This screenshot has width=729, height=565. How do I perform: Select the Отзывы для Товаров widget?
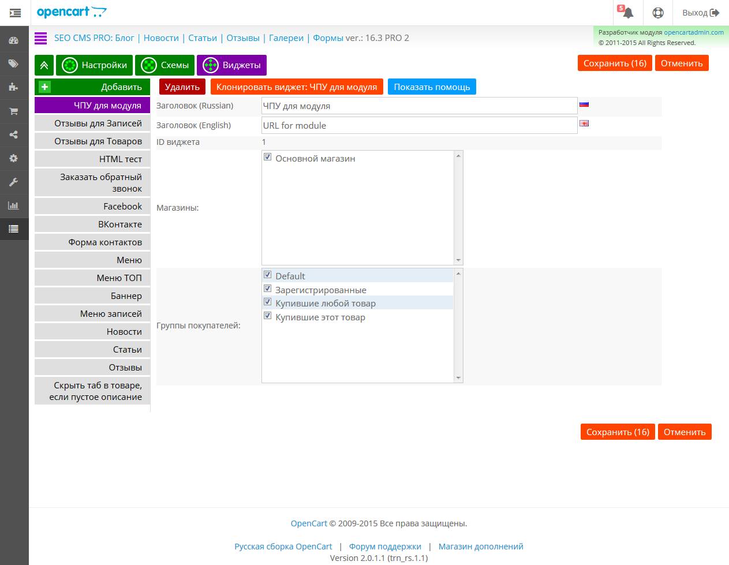point(92,141)
